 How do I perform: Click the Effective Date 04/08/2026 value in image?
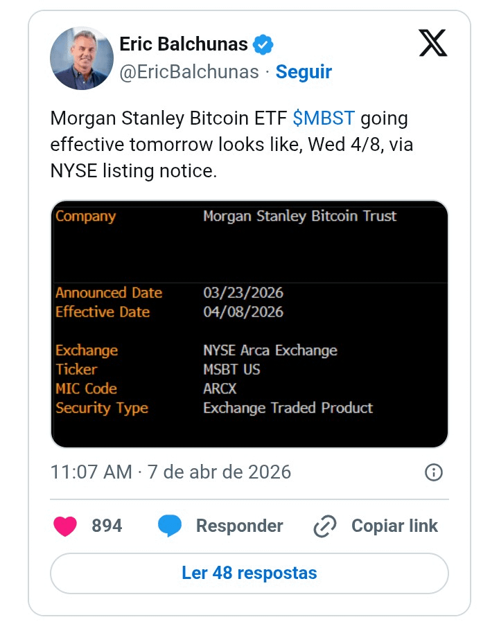click(x=243, y=312)
